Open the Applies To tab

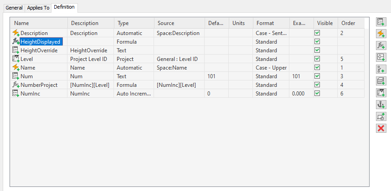click(x=38, y=8)
